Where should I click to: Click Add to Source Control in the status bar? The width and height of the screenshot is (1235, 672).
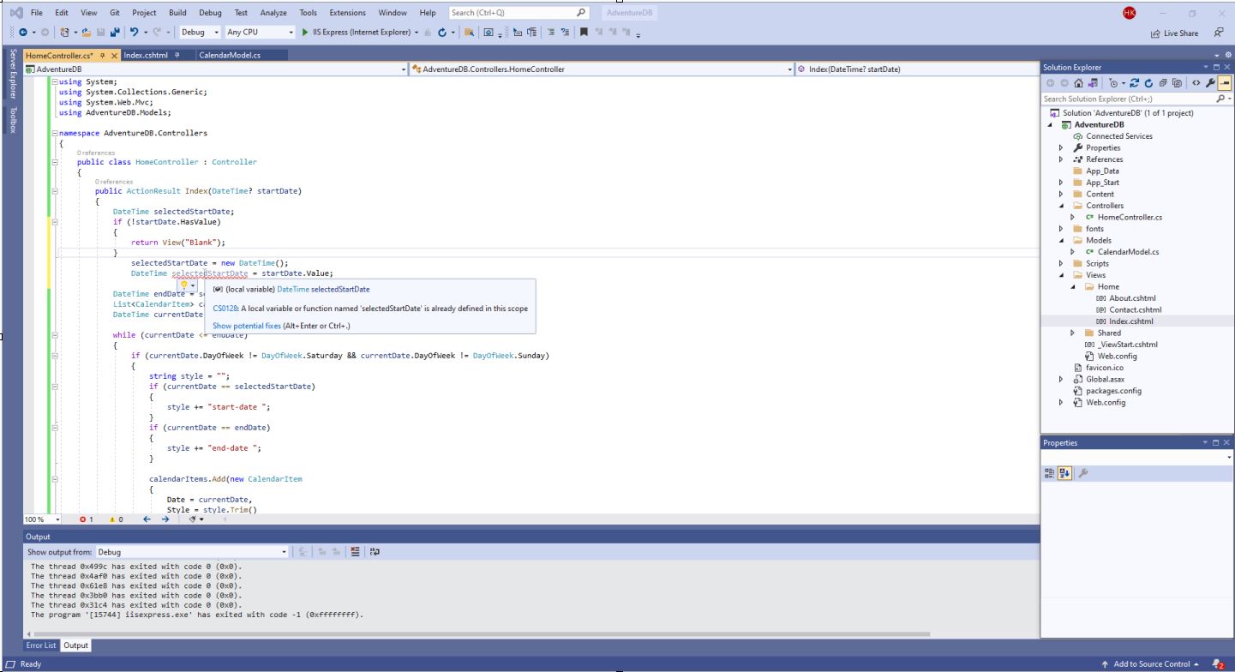pyautogui.click(x=1151, y=663)
